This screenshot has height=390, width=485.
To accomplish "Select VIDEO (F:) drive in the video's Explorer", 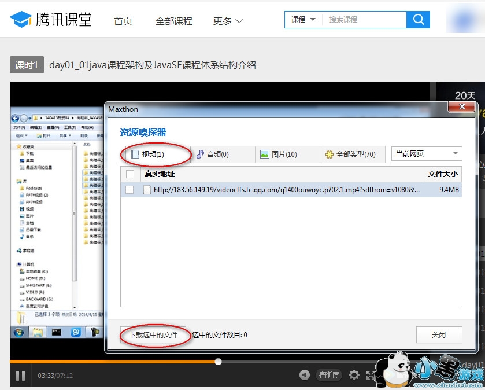I will [32, 292].
